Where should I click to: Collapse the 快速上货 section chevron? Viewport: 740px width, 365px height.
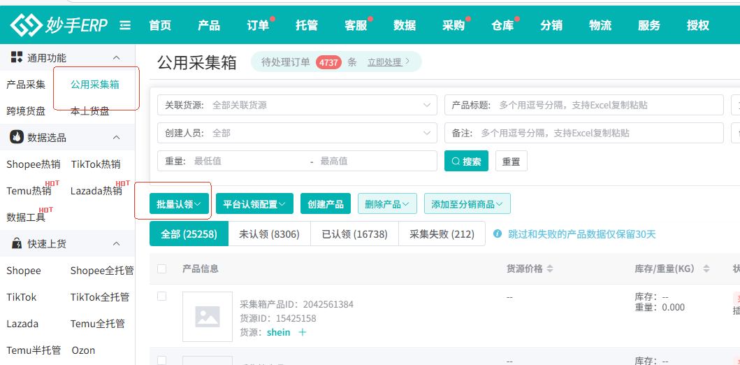(116, 243)
